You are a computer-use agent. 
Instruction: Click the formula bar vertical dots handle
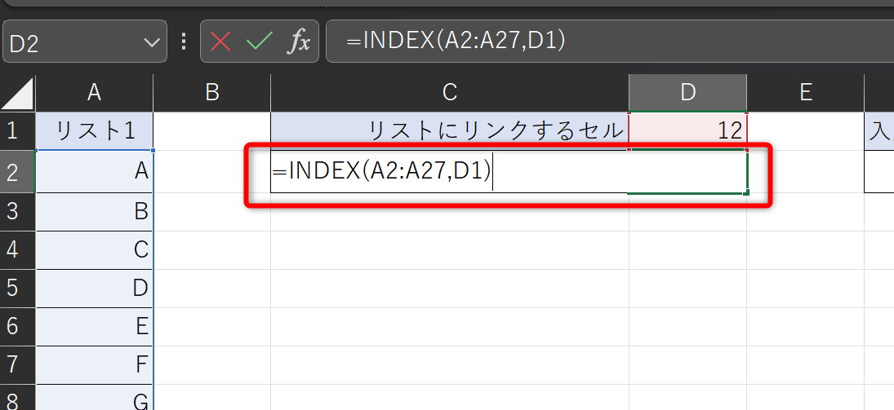[184, 42]
